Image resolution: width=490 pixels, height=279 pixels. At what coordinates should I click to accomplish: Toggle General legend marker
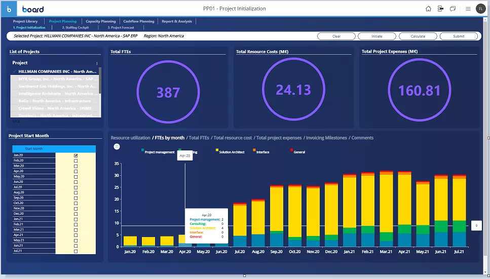291,150
